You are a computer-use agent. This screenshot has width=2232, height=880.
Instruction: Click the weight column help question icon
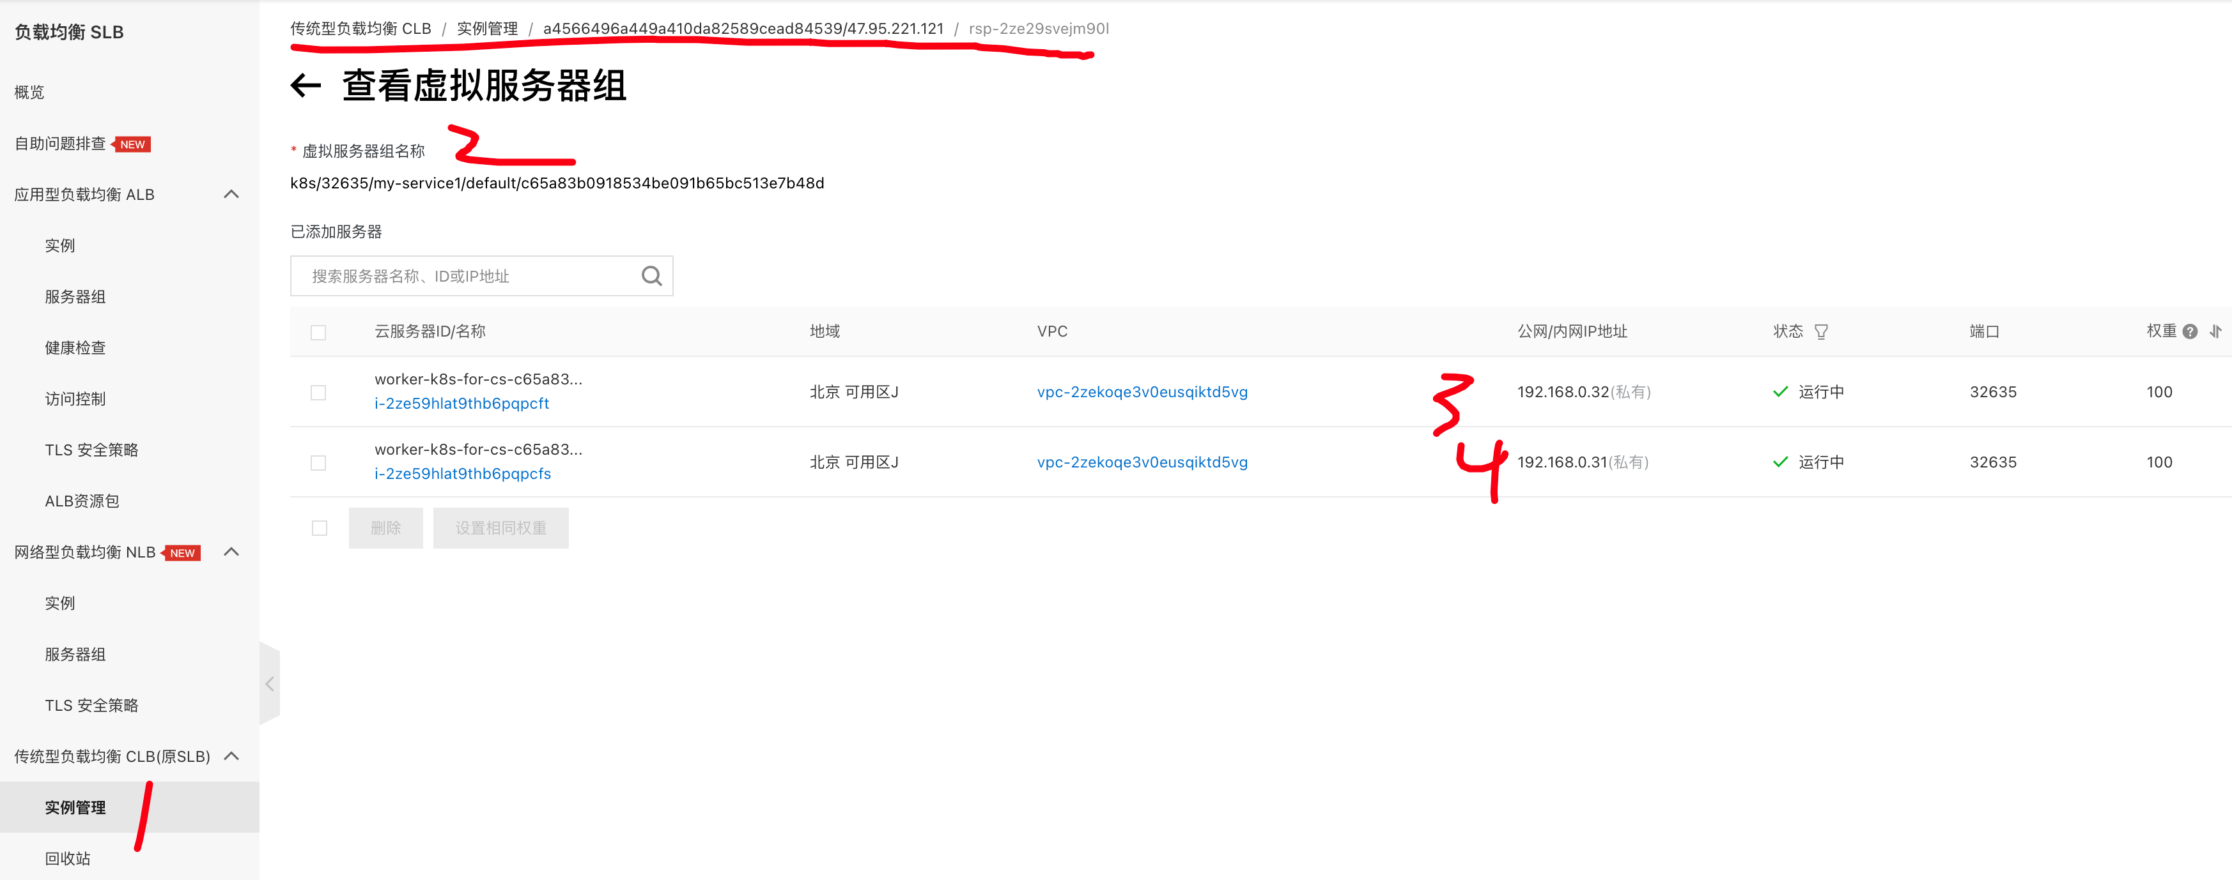2190,331
